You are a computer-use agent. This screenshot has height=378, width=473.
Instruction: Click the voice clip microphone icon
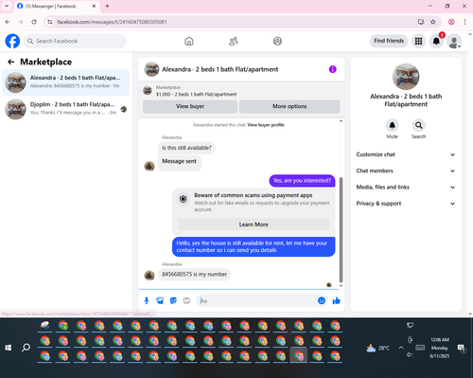[147, 300]
